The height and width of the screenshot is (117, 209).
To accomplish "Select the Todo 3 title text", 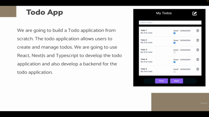I will tap(144, 50).
